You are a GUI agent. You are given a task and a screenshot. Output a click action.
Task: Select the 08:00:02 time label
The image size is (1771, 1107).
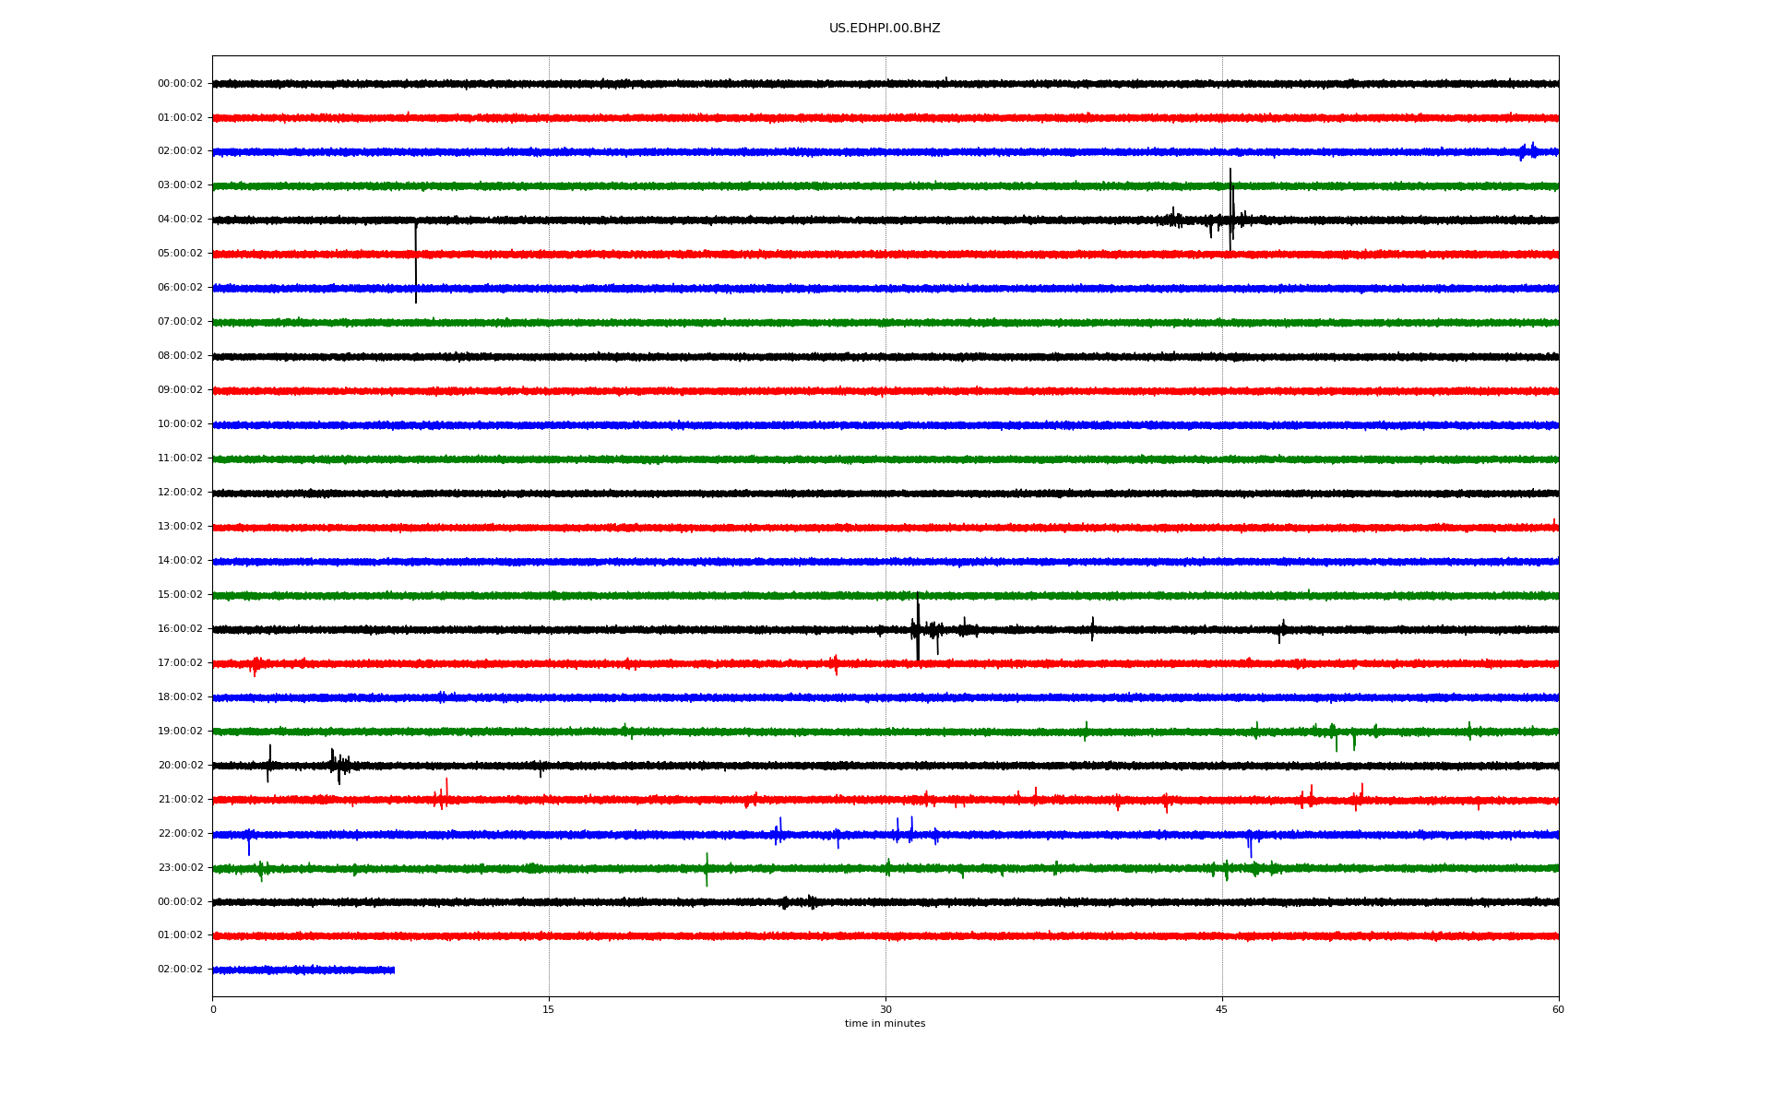[x=180, y=356]
